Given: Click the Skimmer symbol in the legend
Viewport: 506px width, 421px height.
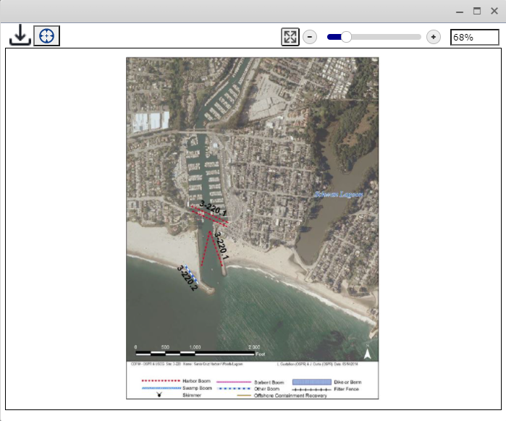Looking at the screenshot, I should [x=159, y=396].
